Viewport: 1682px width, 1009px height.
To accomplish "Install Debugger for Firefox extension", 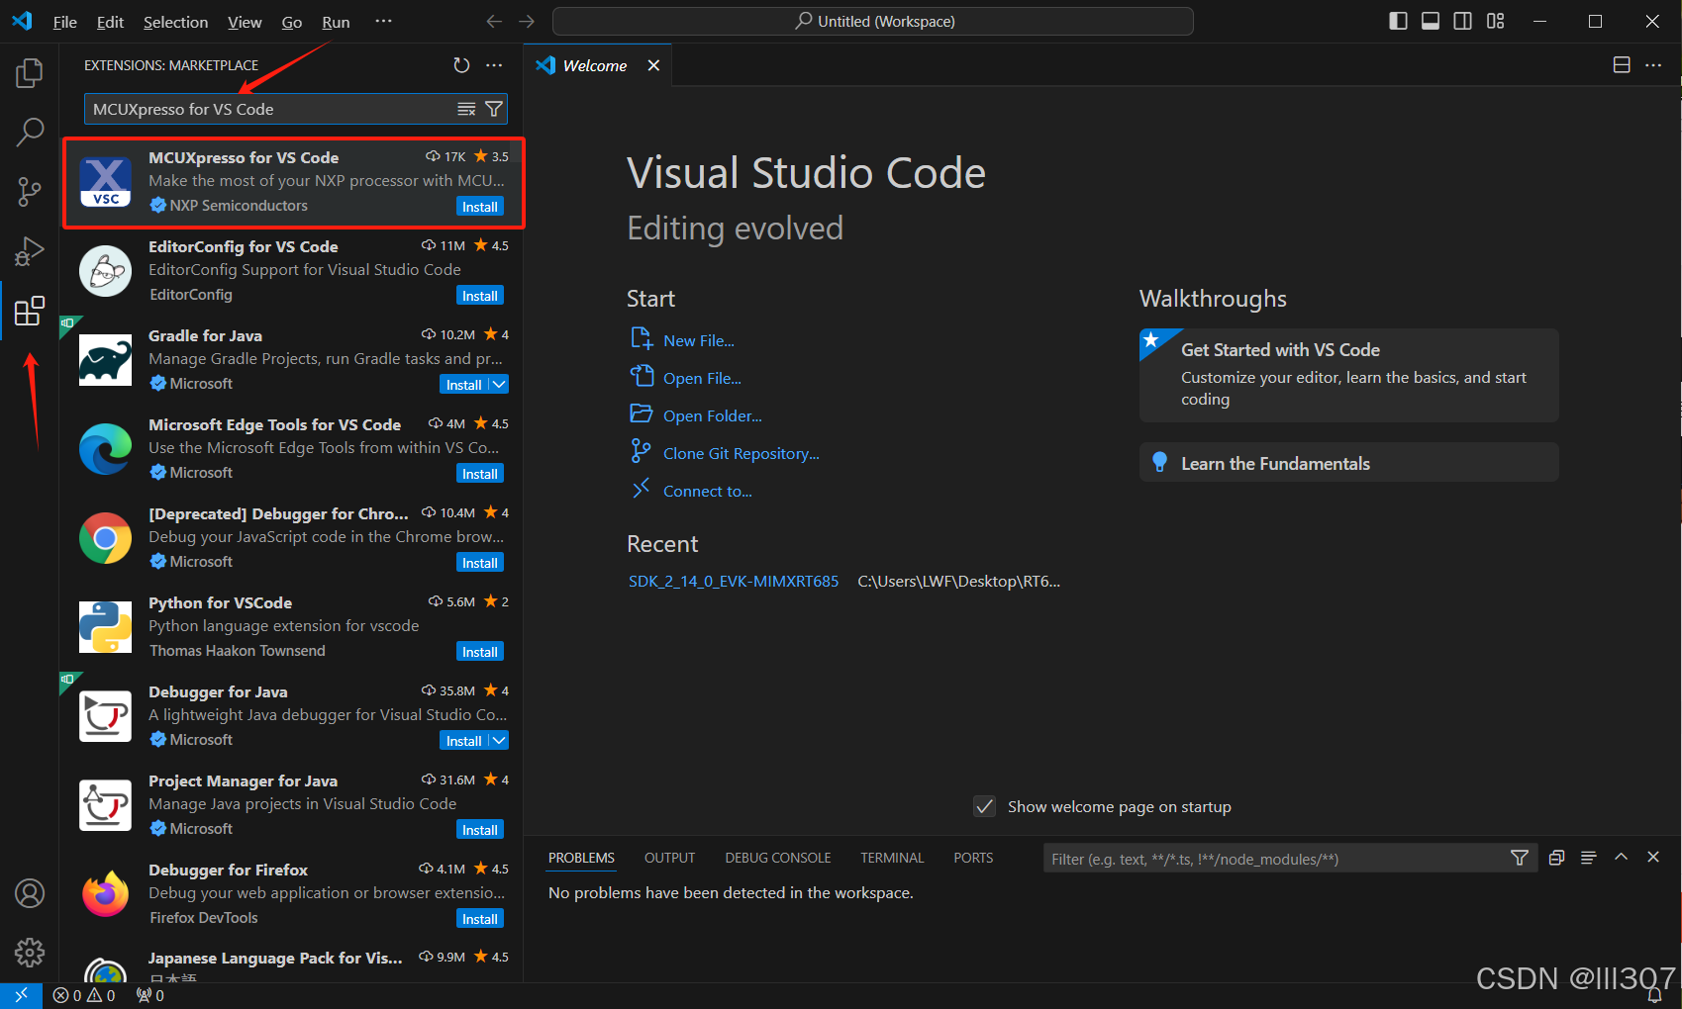I will [x=480, y=919].
